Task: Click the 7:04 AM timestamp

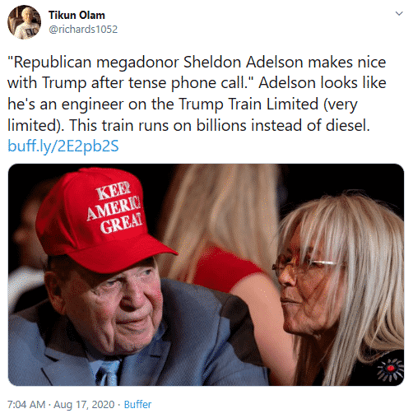Action: click(x=26, y=404)
